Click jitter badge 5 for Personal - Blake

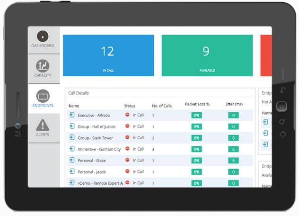coord(233,161)
